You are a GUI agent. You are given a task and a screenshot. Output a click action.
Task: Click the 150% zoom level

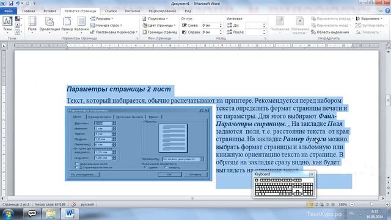click(x=343, y=205)
